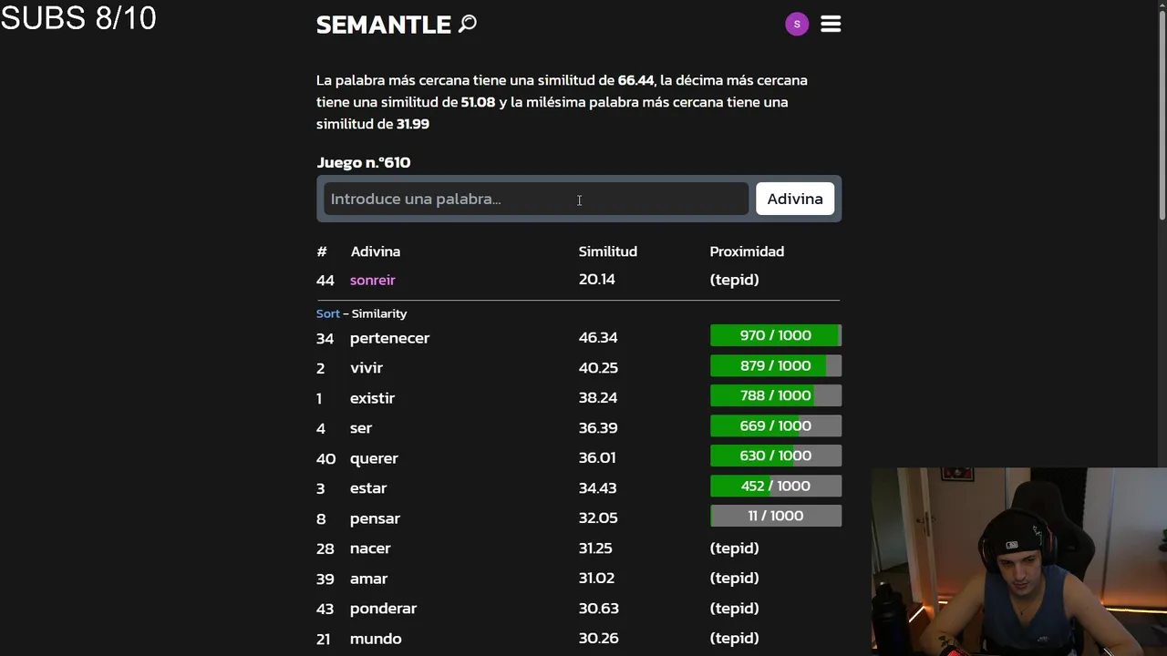
Task: Click the pensar 11/1000 proximity bar
Action: point(775,517)
